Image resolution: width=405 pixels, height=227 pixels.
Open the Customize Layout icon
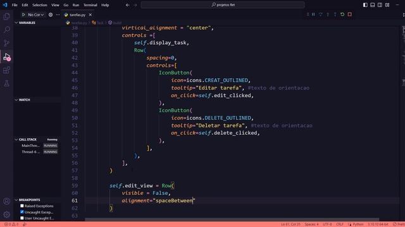coord(387,5)
